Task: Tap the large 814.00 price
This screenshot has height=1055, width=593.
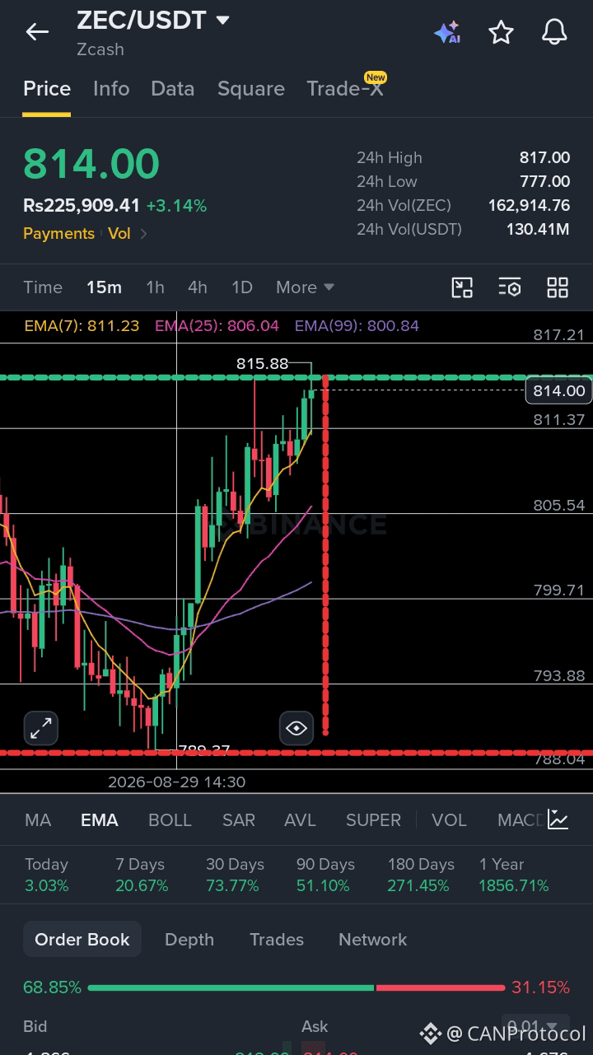Action: point(91,164)
